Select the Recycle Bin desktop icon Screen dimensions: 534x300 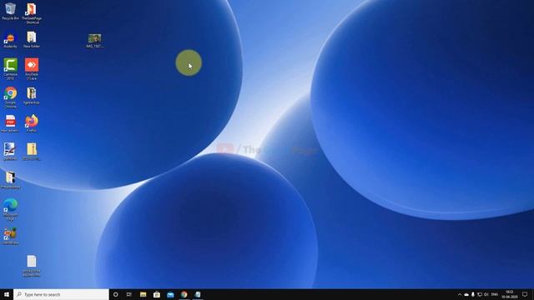click(x=10, y=11)
